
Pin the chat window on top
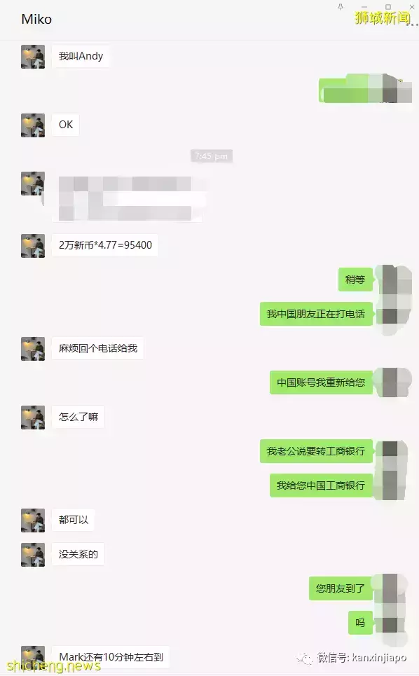pos(341,6)
